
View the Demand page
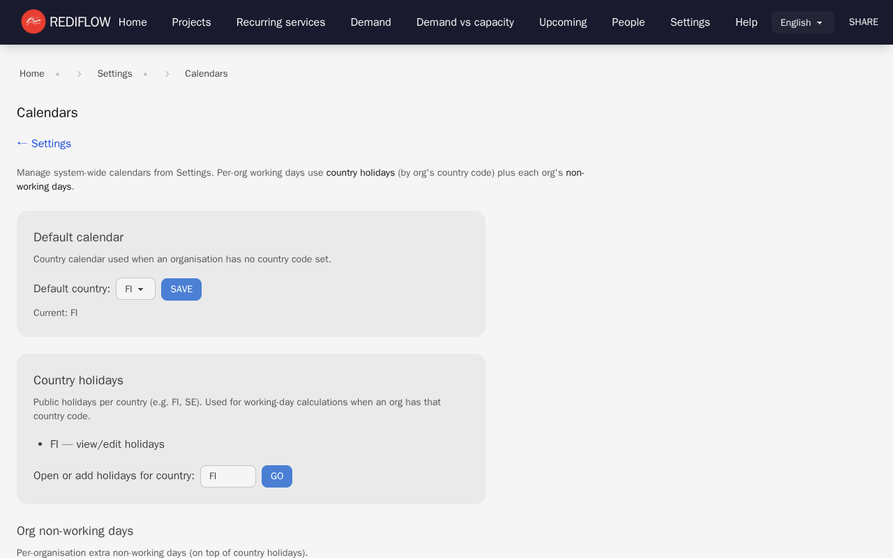point(370,22)
